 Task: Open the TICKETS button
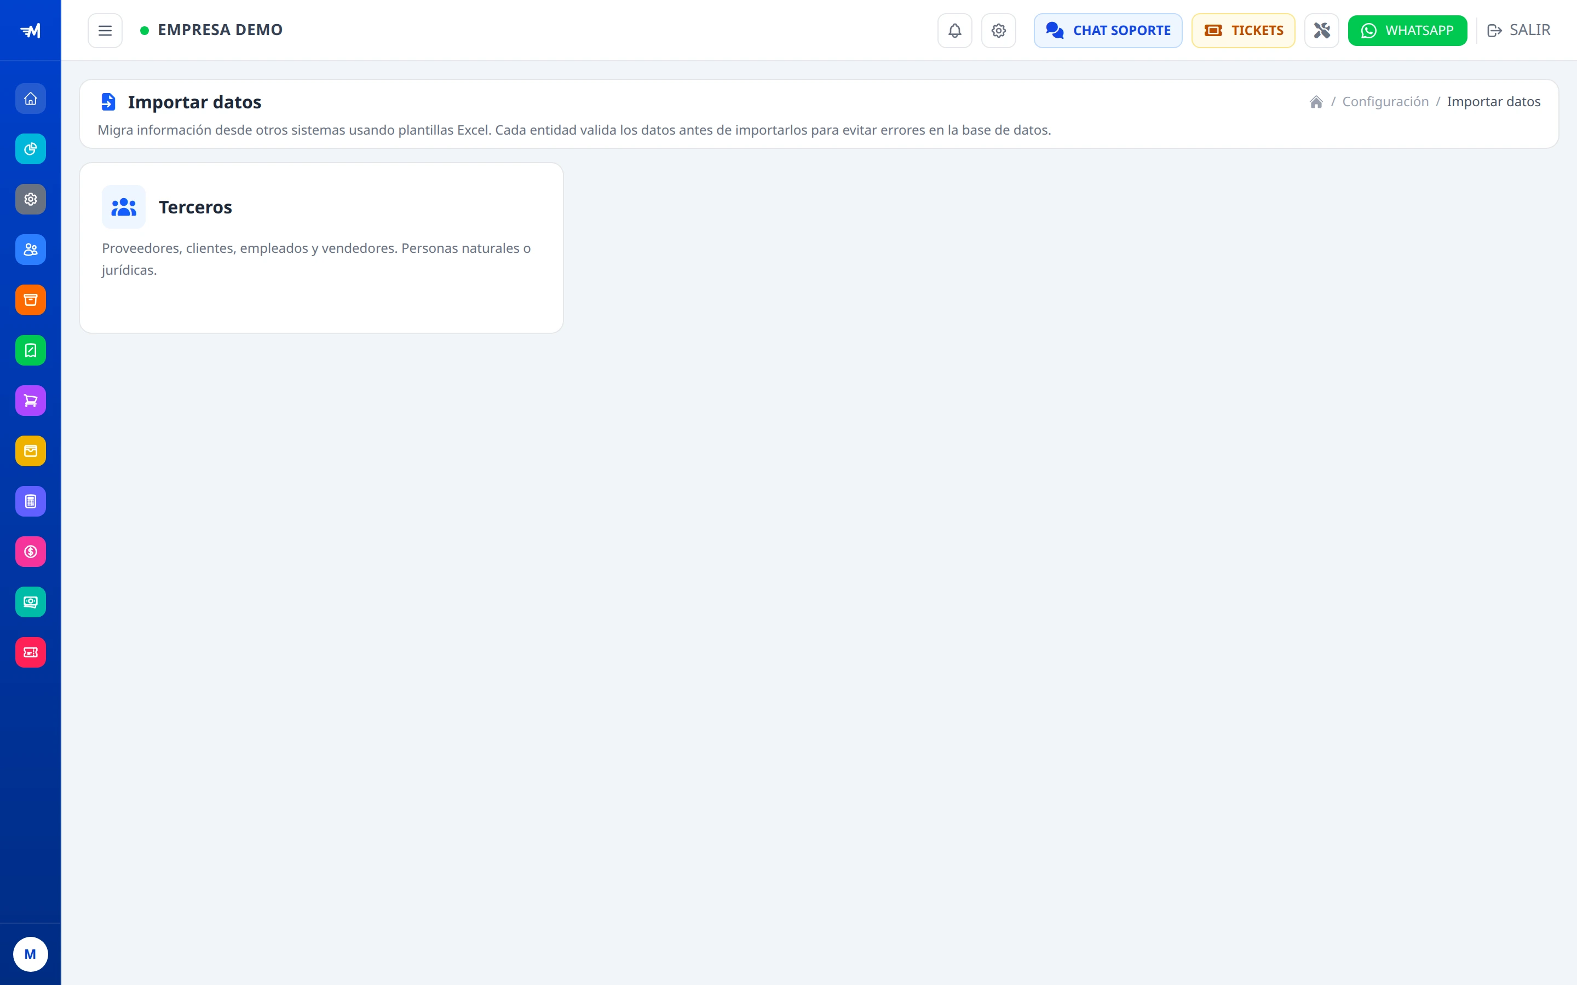(1244, 31)
